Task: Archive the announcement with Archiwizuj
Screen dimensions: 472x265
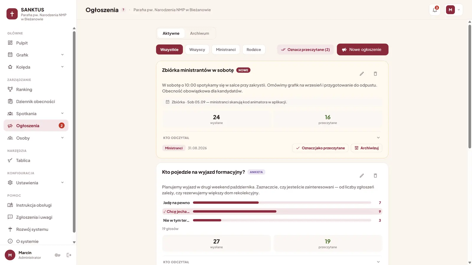Action: coord(367,148)
